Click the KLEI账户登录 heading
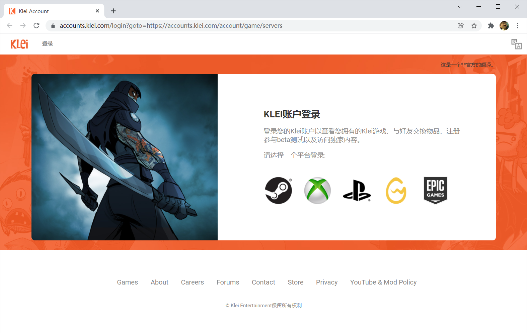This screenshot has height=333, width=527. point(292,114)
